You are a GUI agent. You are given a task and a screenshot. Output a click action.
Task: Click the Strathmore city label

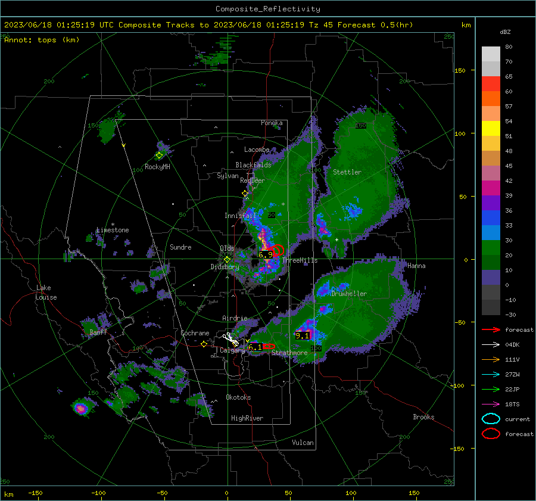click(x=289, y=353)
